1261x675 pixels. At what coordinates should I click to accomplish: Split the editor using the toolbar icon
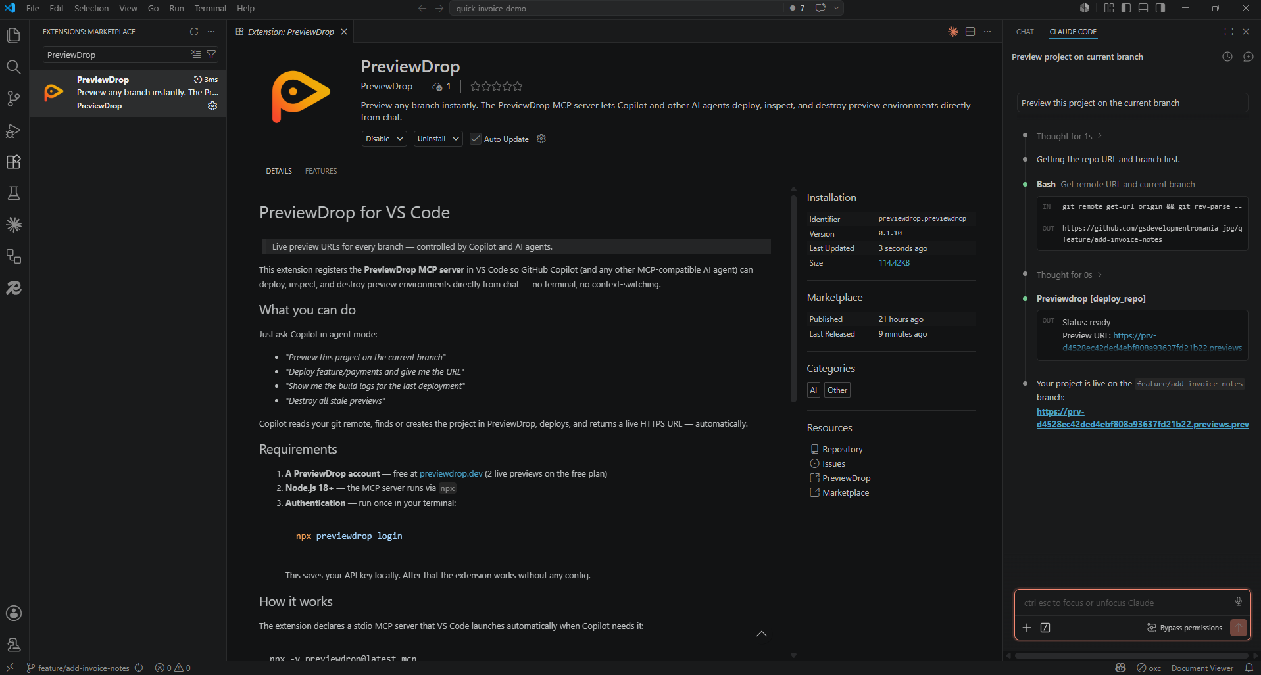970,32
